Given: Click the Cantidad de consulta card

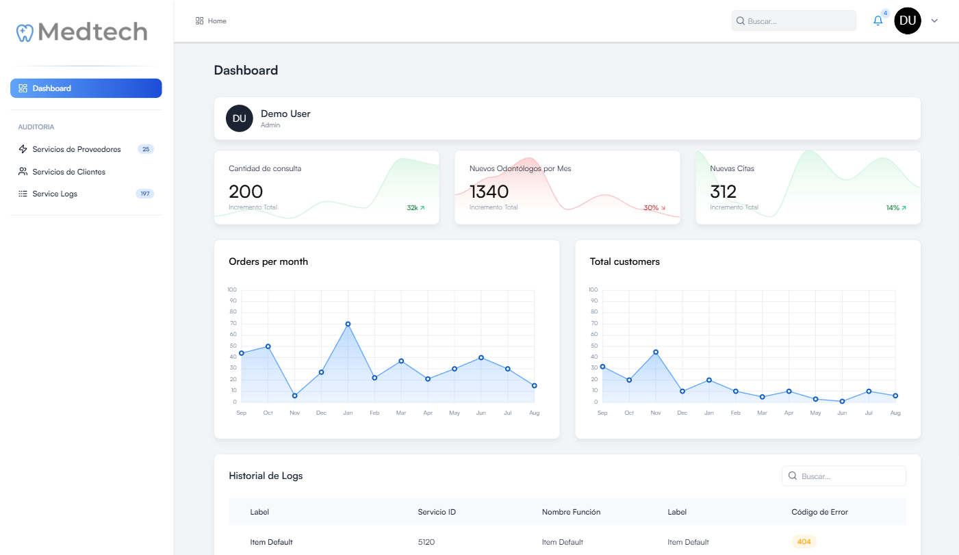Looking at the screenshot, I should click(x=327, y=188).
